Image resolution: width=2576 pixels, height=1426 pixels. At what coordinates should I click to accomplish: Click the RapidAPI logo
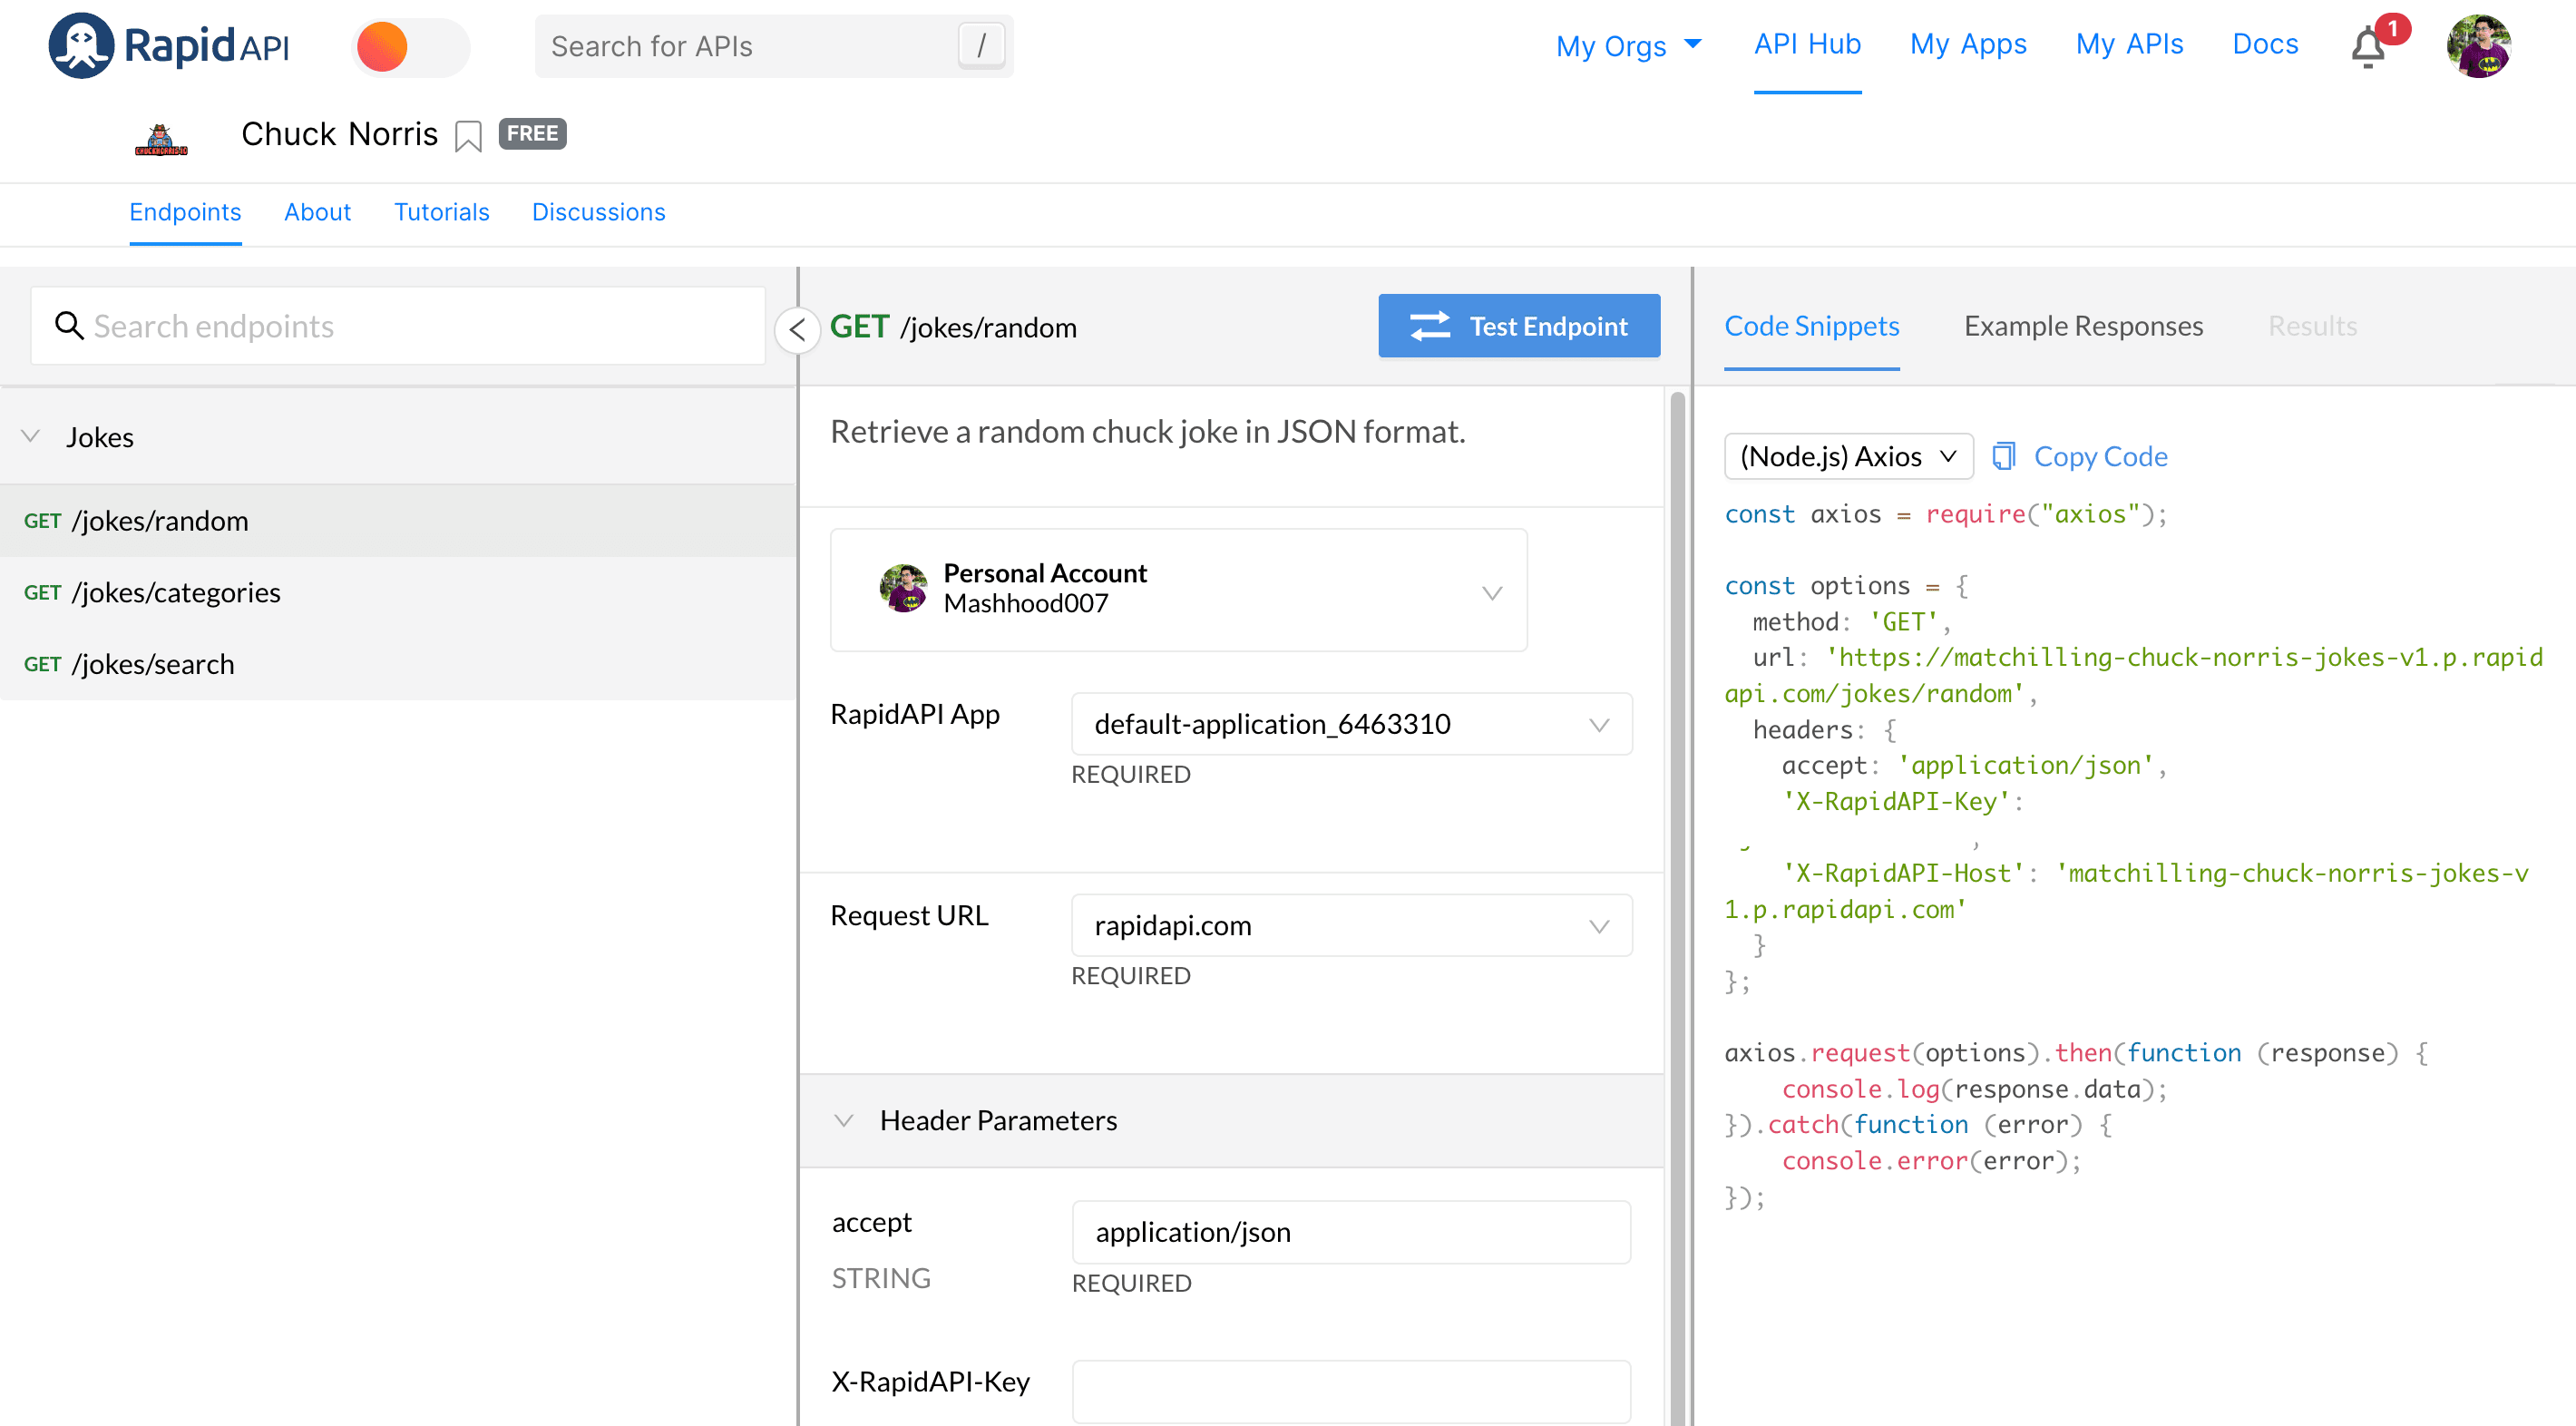click(x=169, y=46)
